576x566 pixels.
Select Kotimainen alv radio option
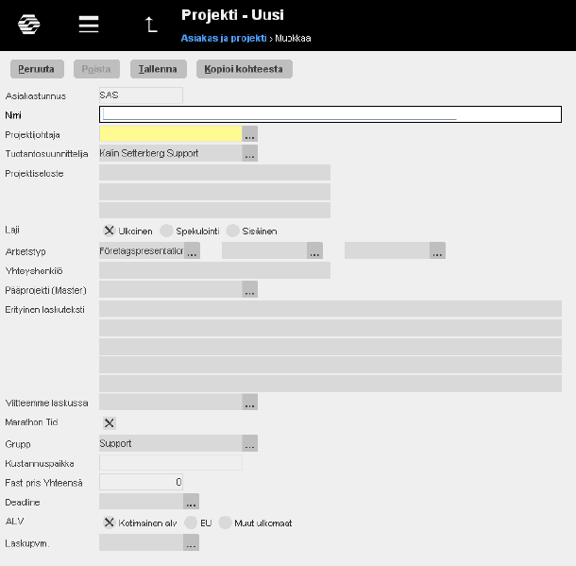coord(110,523)
